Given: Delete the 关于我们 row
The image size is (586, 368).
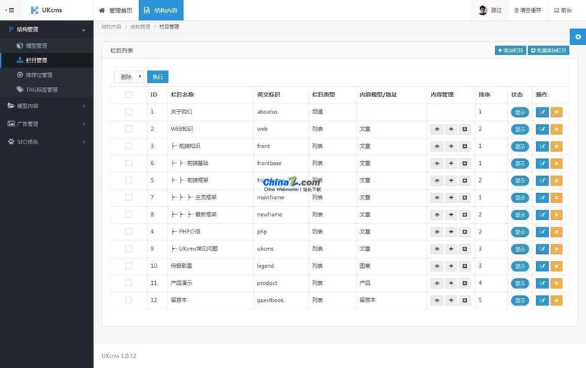Looking at the screenshot, I should [x=556, y=112].
